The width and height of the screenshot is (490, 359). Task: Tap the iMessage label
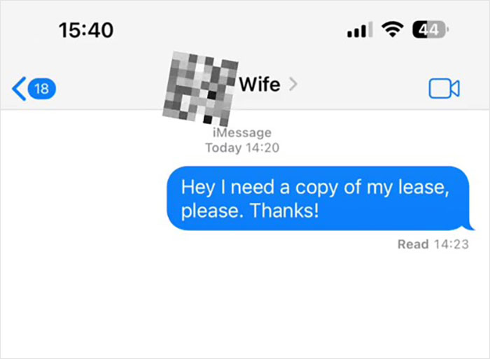(242, 133)
